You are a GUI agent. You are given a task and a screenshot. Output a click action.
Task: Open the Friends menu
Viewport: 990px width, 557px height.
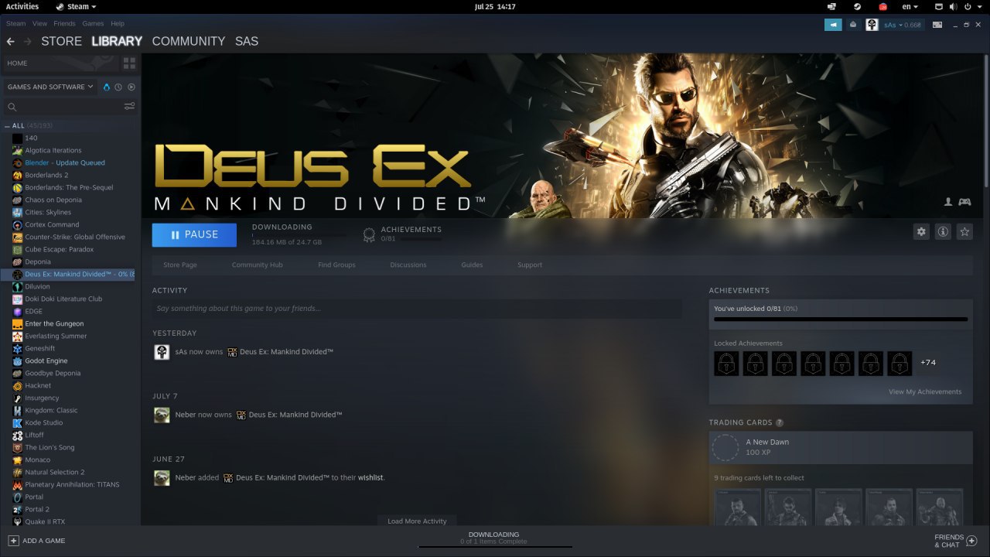coord(64,24)
